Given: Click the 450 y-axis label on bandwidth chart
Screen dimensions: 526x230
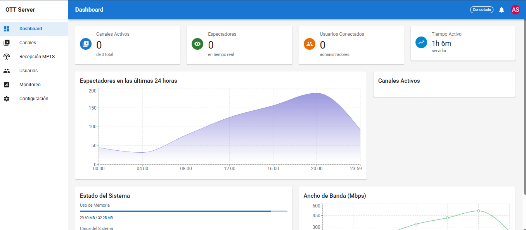Looking at the screenshot, I should [317, 216].
